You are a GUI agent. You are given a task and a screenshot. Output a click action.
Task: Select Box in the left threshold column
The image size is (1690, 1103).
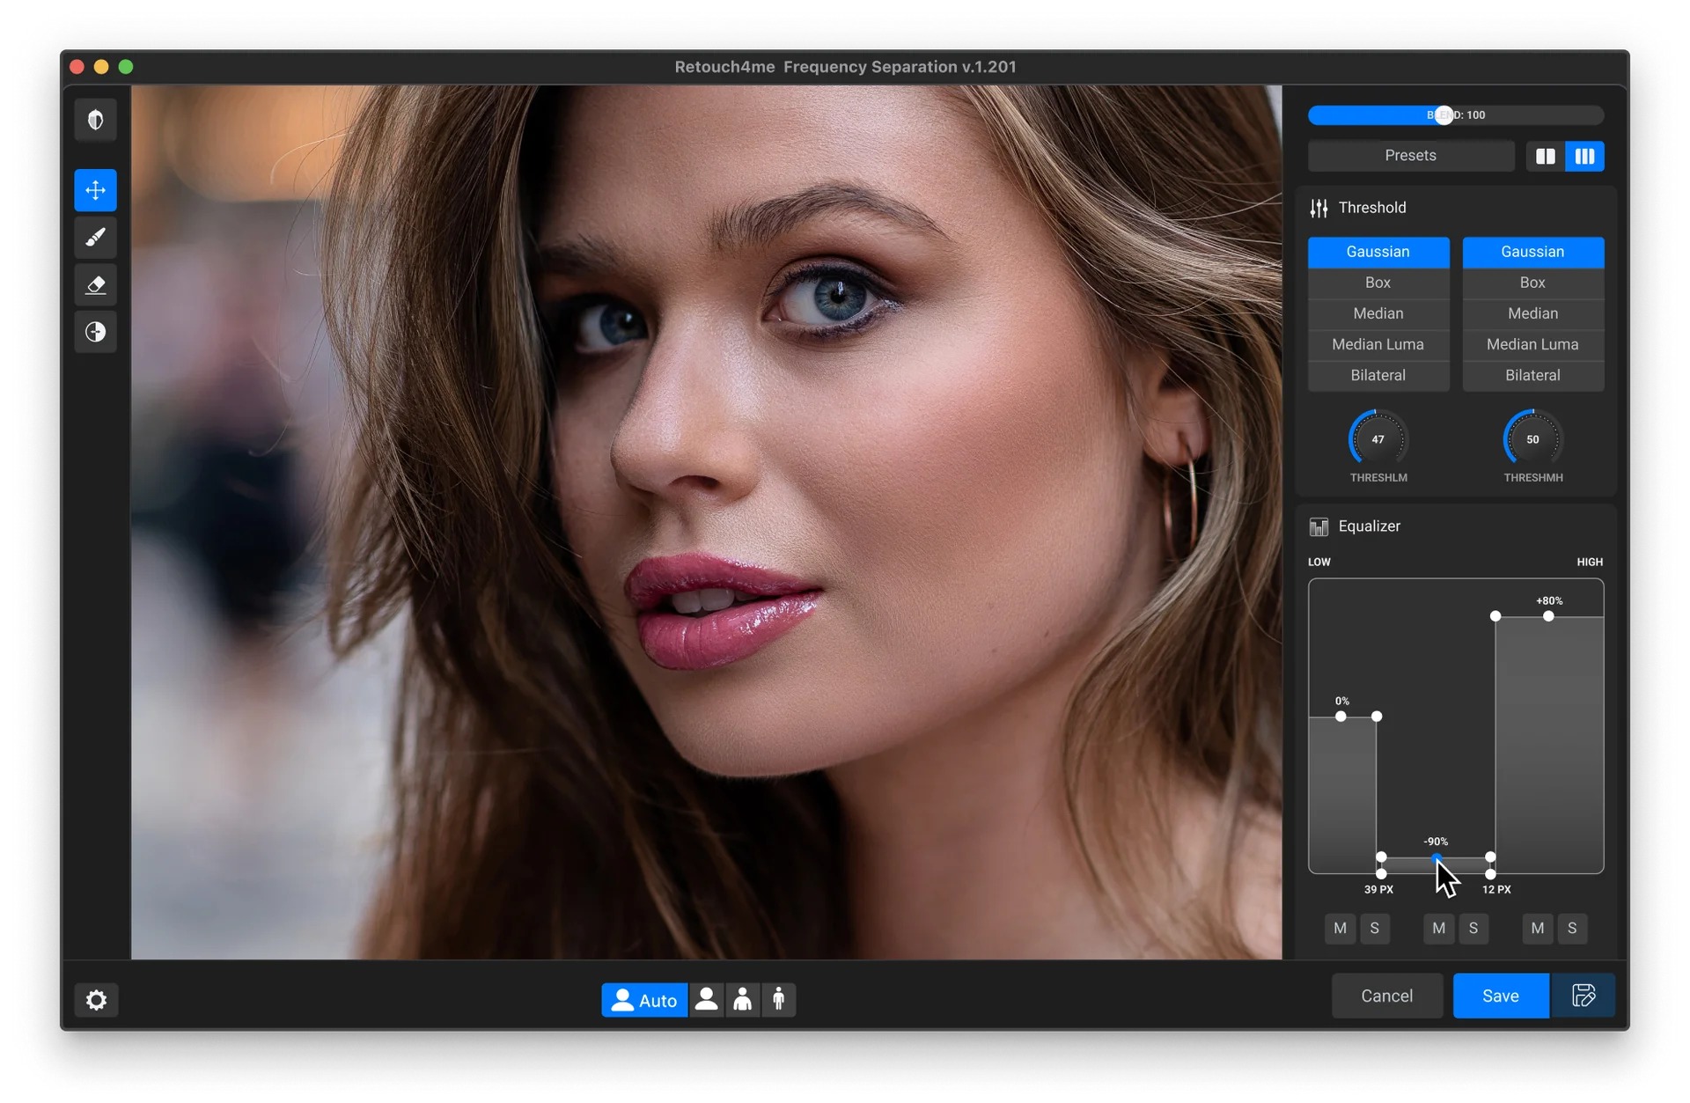tap(1378, 283)
